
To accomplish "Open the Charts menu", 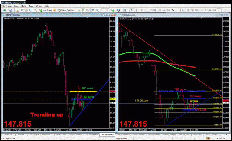I will pos(23,6).
